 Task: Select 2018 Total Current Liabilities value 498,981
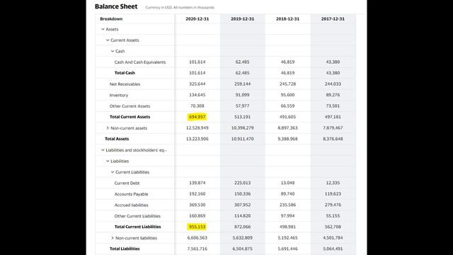click(x=287, y=227)
